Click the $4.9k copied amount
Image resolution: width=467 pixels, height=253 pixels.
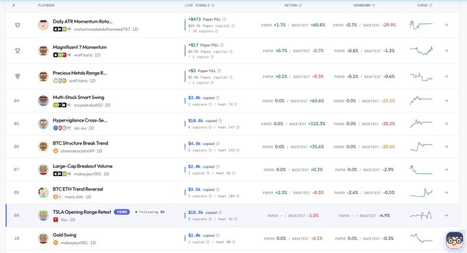coord(194,144)
